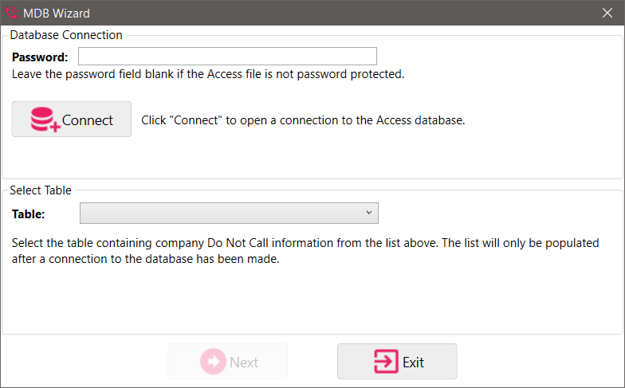The image size is (625, 388).
Task: Click the Database Connection group heading
Action: point(66,35)
